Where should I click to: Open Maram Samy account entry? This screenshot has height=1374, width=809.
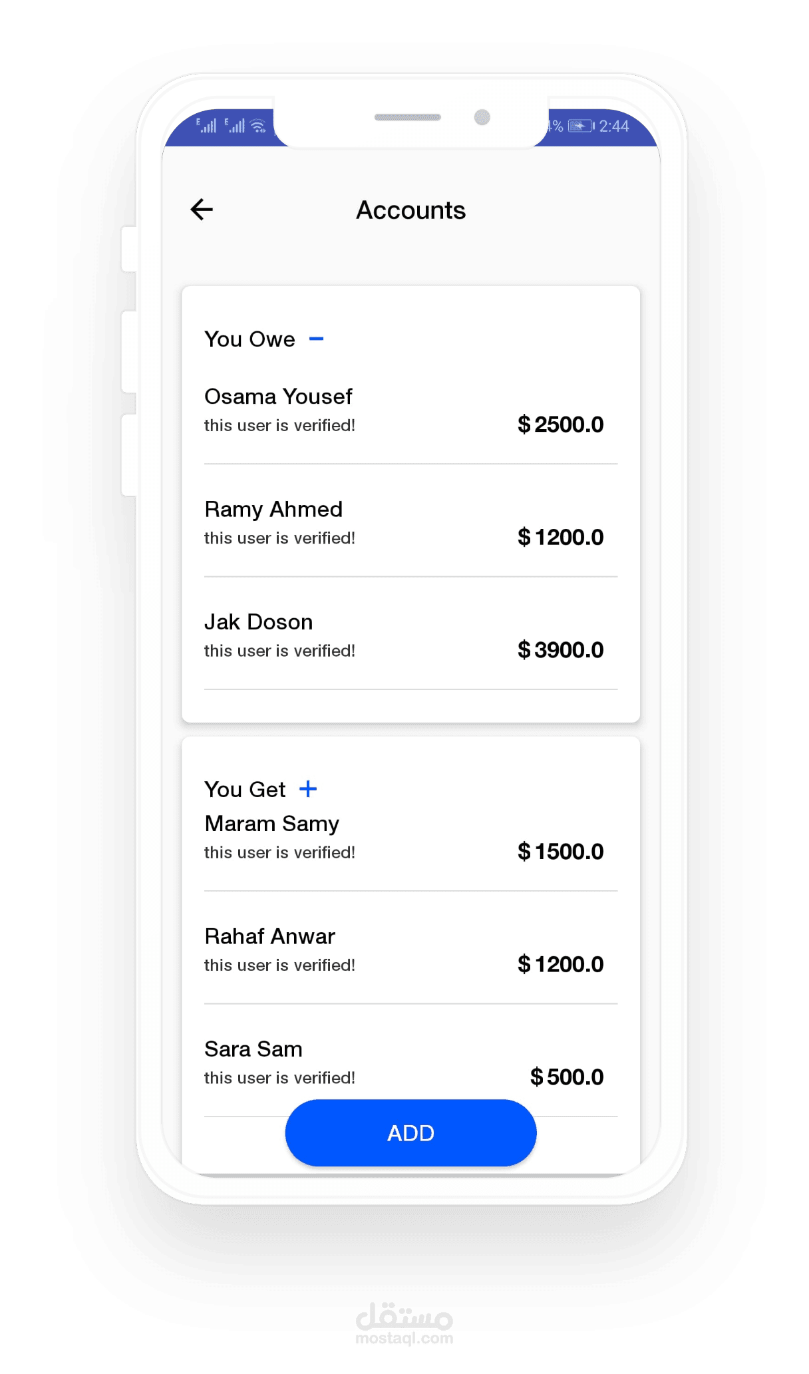click(x=271, y=824)
